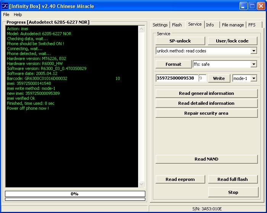Select the Service tab
Viewport: 267px width, 213px height.
click(195, 24)
